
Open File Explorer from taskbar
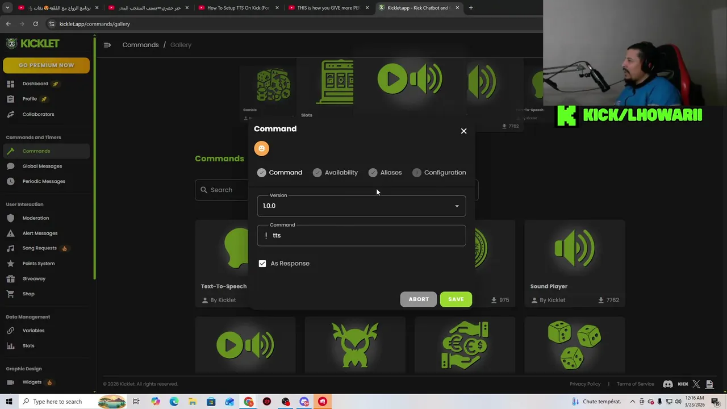click(x=193, y=402)
